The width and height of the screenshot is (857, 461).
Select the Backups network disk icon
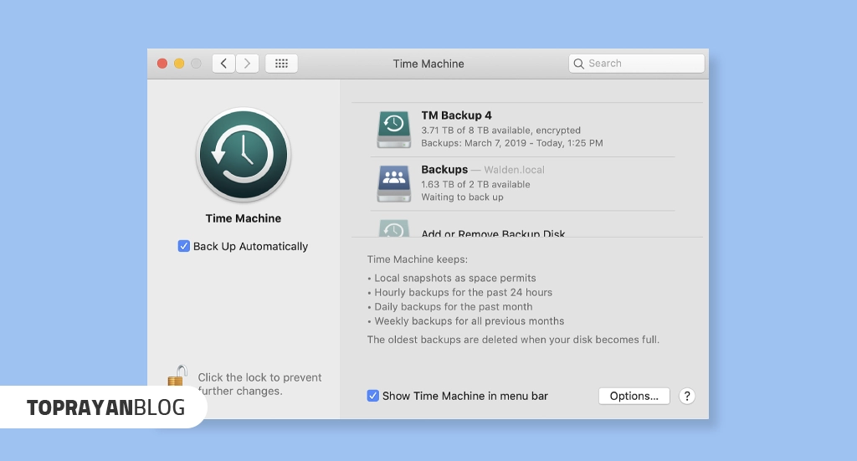tap(393, 183)
